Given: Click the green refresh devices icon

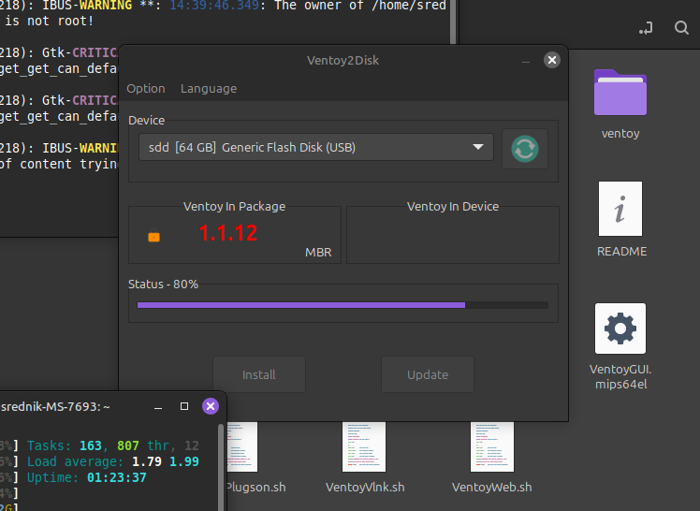Looking at the screenshot, I should [525, 149].
